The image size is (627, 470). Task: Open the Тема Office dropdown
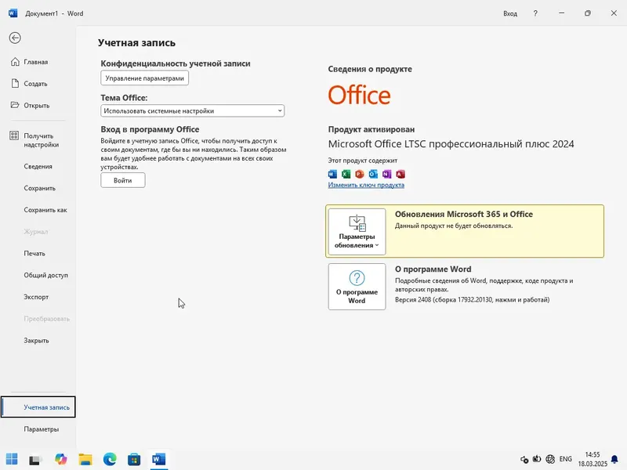tap(191, 110)
